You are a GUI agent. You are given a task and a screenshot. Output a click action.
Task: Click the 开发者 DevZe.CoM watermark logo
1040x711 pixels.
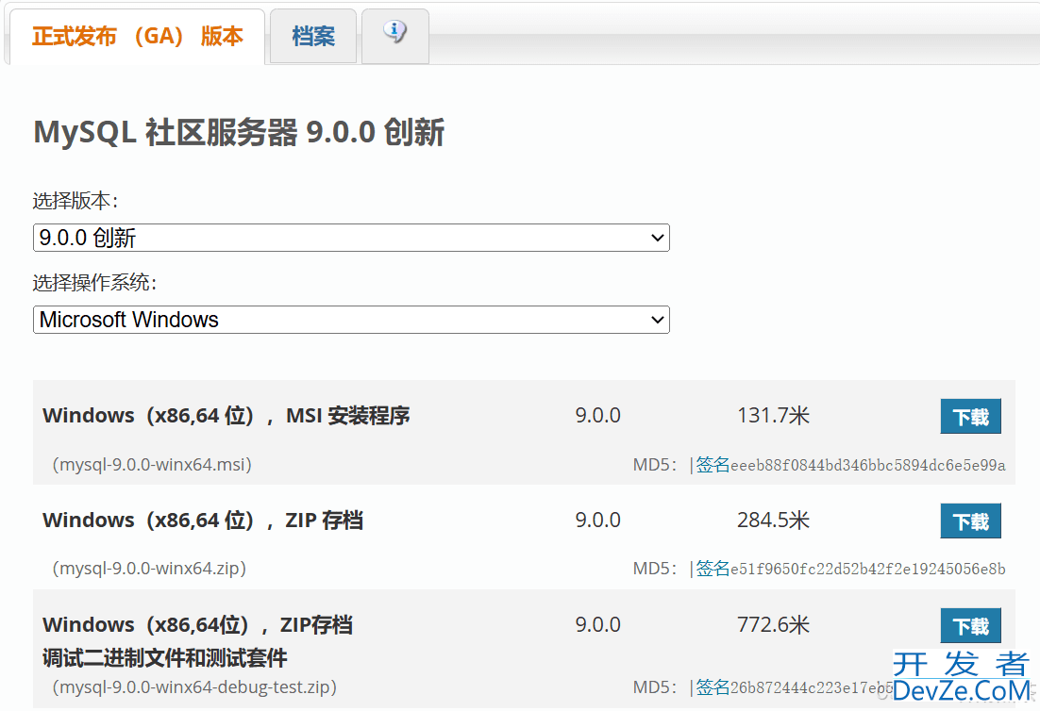pos(960,678)
